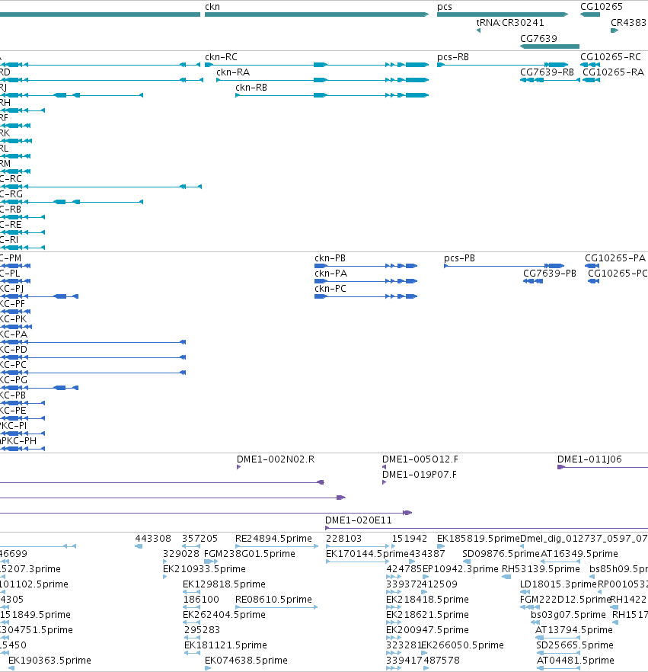Select the EK218621.5prime EST label

pos(427,615)
